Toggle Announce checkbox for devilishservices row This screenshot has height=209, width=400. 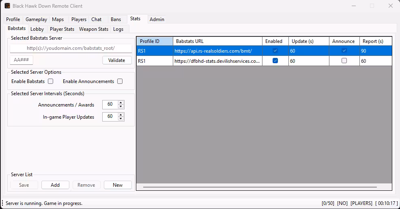click(344, 61)
